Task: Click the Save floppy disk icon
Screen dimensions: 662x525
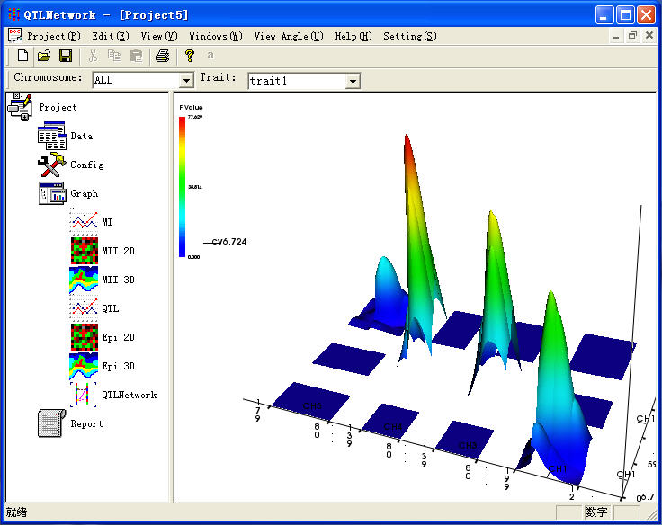Action: tap(66, 56)
